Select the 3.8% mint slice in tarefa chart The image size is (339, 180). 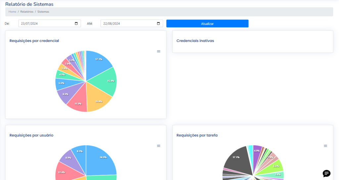tap(277, 175)
